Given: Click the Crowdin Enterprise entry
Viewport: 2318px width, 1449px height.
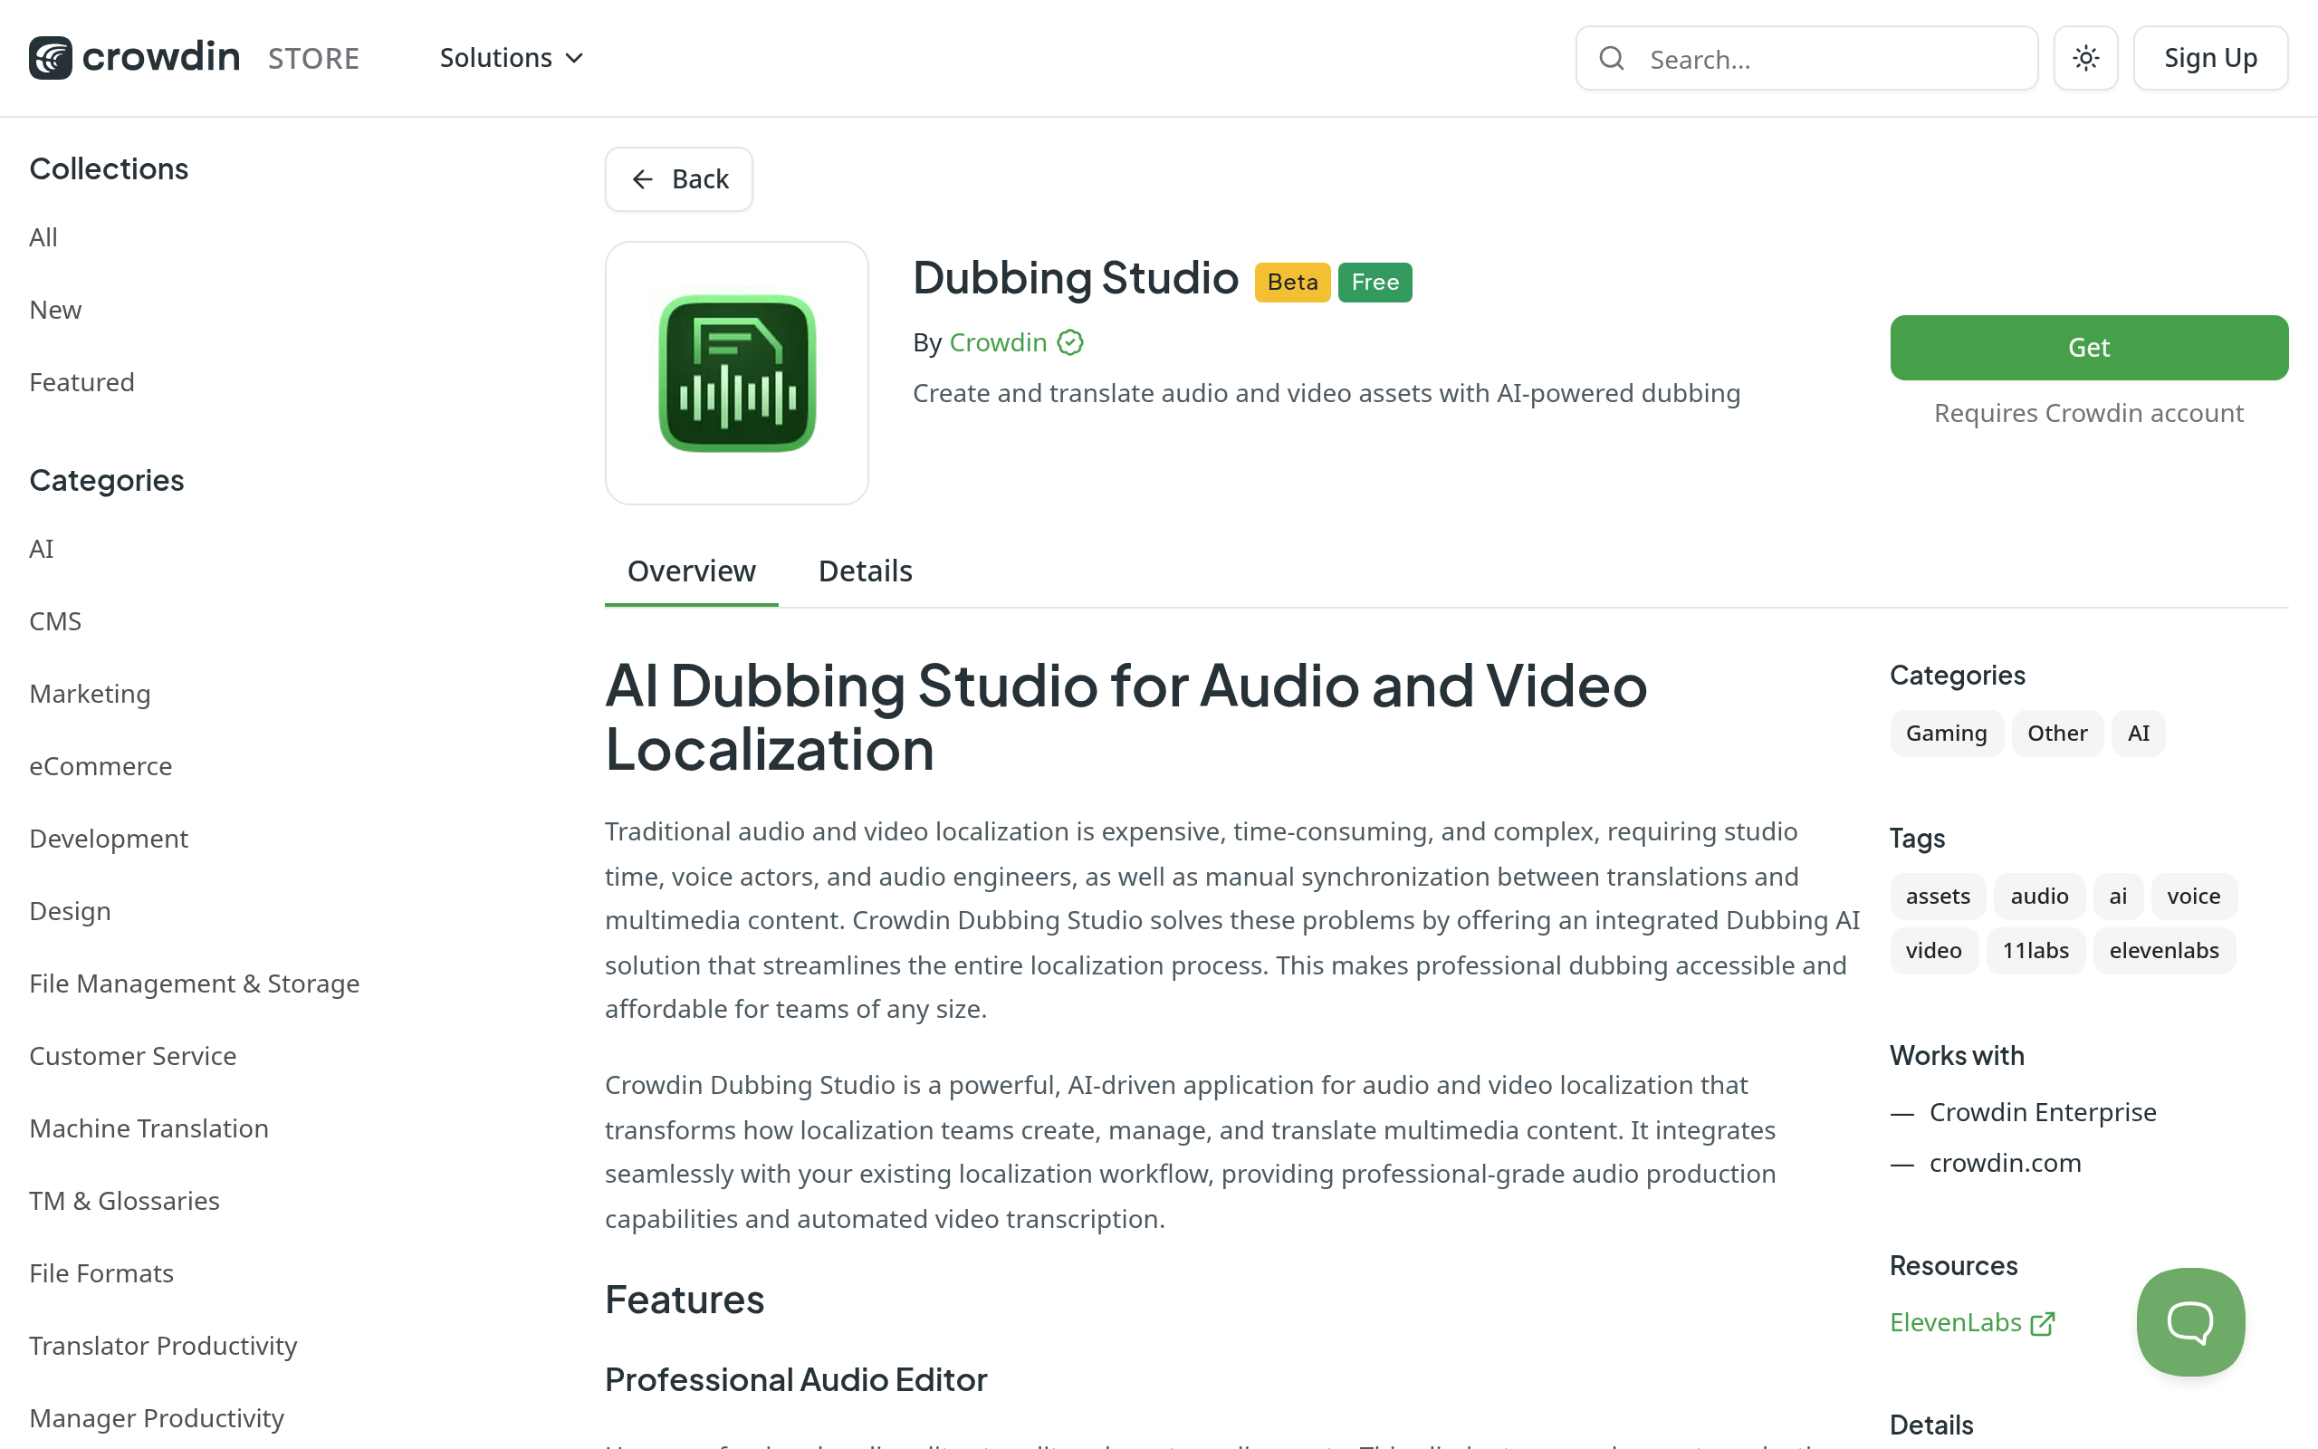Looking at the screenshot, I should coord(2042,1113).
